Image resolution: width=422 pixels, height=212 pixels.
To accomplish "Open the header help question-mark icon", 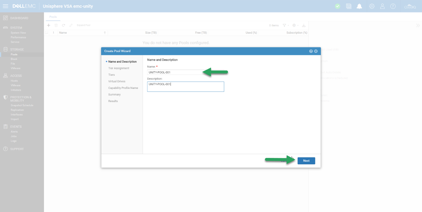I will coord(393,6).
